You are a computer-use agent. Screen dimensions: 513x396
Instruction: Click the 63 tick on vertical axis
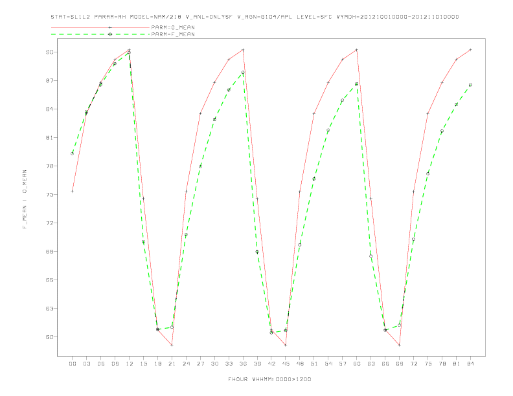[x=49, y=309]
